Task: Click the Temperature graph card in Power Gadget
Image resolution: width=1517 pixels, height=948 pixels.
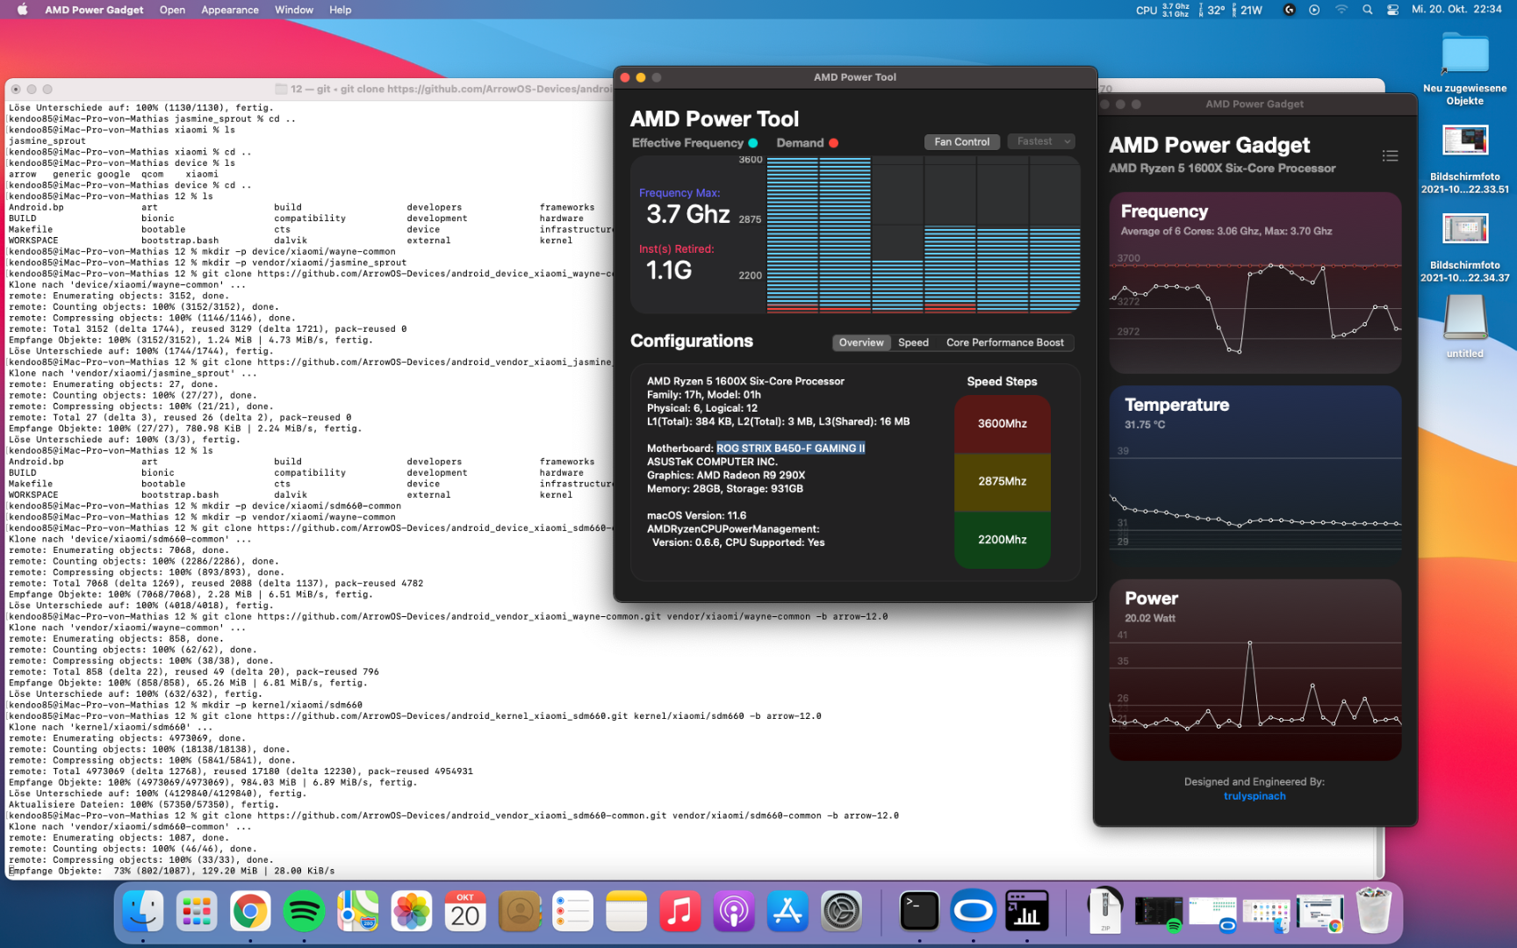Action: 1255,477
